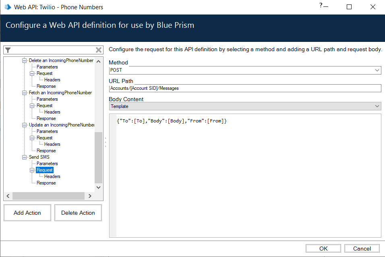Collapse Delete an IncomingPhoneNumber node

[x=24, y=60]
